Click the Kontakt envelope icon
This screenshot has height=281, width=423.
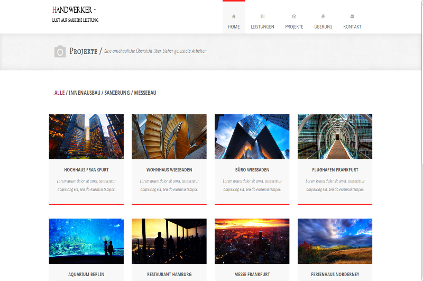click(x=352, y=16)
